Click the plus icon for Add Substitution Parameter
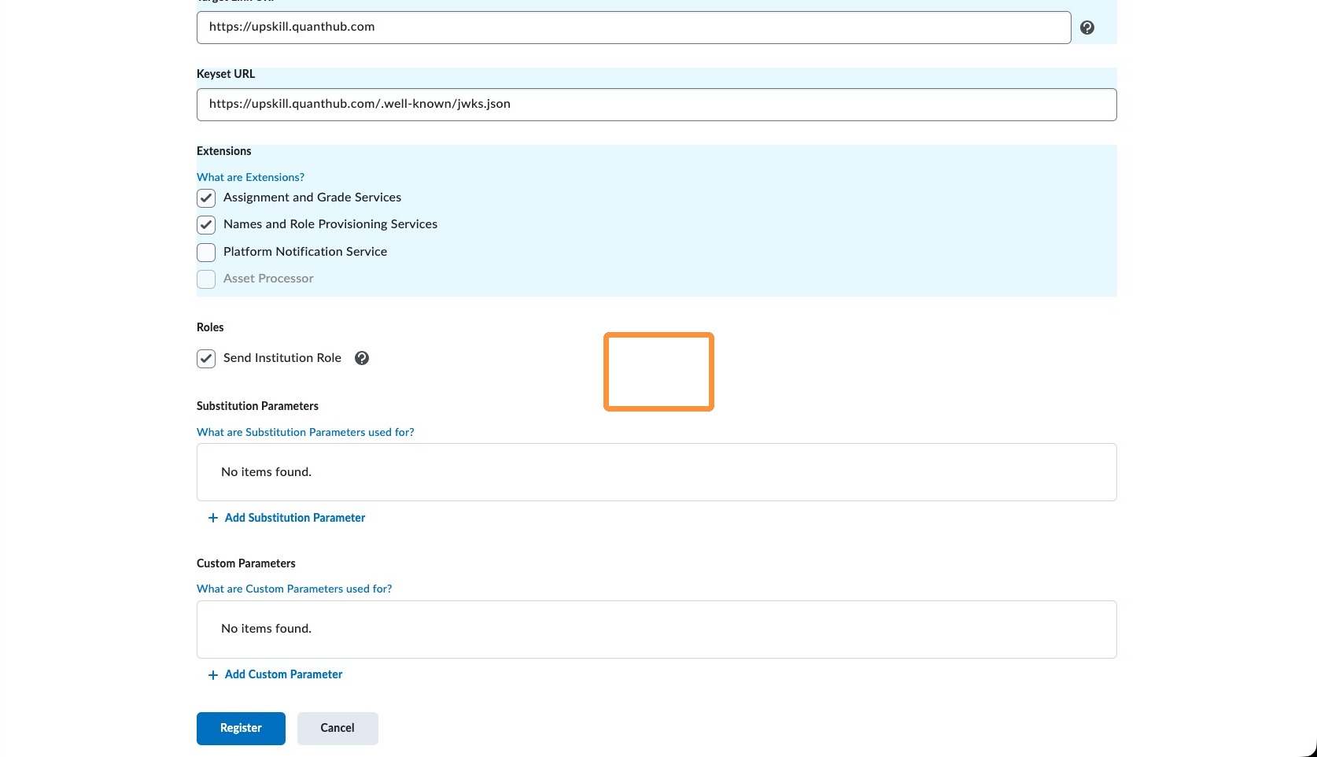Screen dimensions: 1317x757 pos(212,518)
